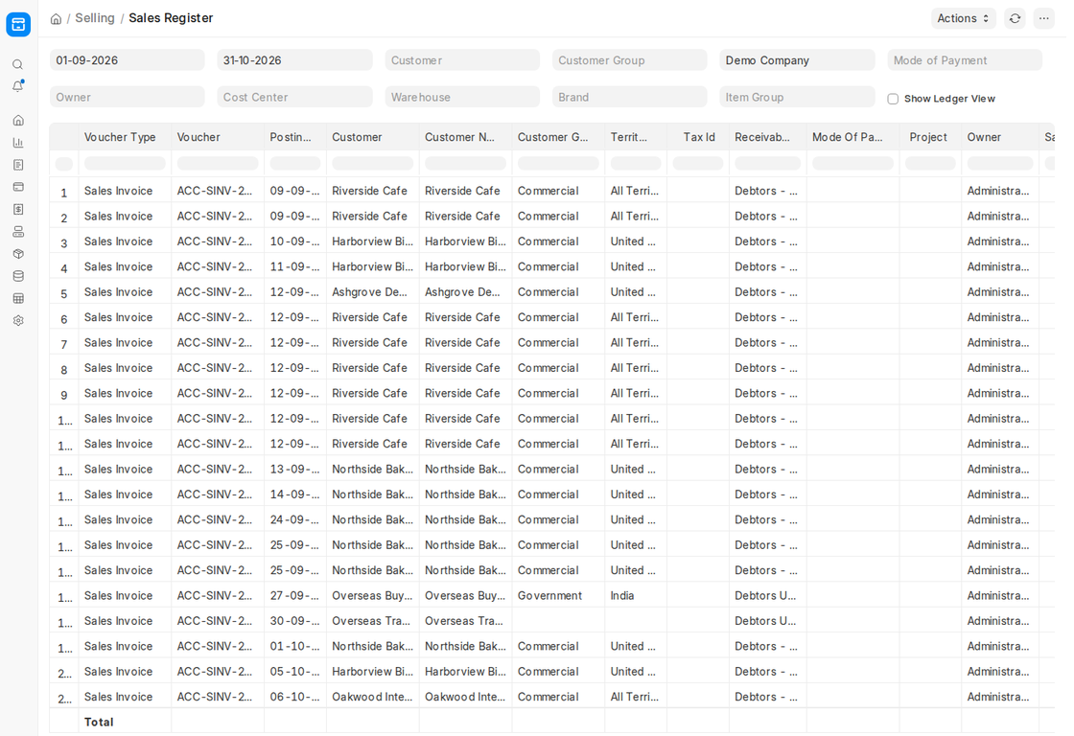
Task: Click the 13-09 posting date cell
Action: [x=295, y=469]
